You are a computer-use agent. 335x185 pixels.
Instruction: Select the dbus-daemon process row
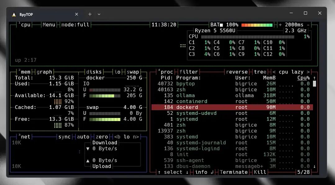[x=232, y=166]
